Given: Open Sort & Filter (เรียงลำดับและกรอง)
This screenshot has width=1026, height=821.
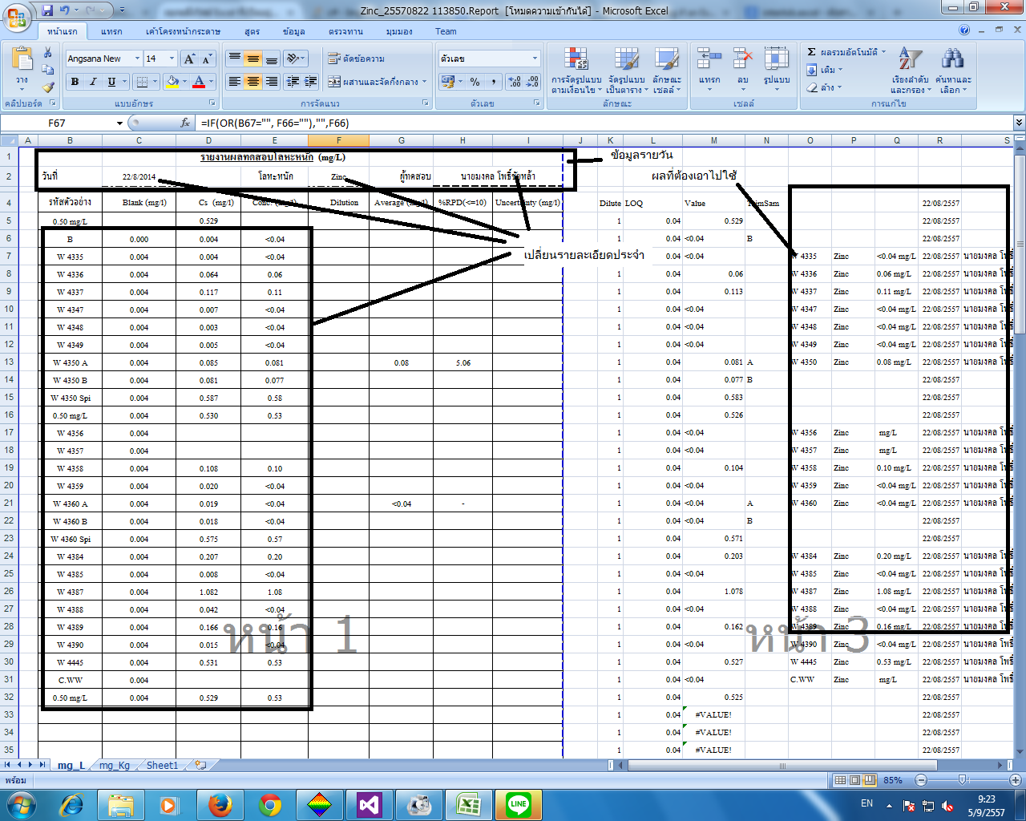Looking at the screenshot, I should tap(910, 71).
